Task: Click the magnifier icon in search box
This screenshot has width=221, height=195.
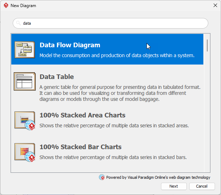Action: coord(18,23)
